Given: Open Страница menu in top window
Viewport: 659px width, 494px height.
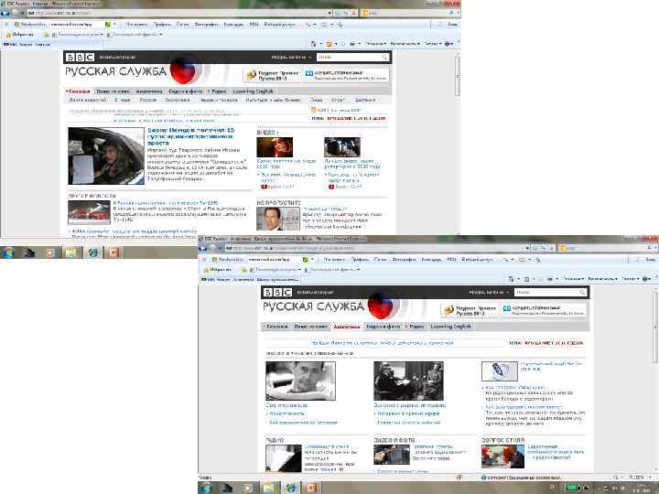Looking at the screenshot, I should (x=375, y=44).
